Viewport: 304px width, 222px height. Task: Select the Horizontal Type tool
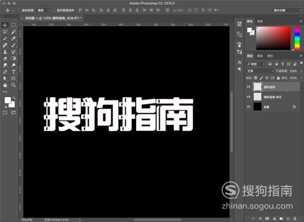pyautogui.click(x=14, y=72)
